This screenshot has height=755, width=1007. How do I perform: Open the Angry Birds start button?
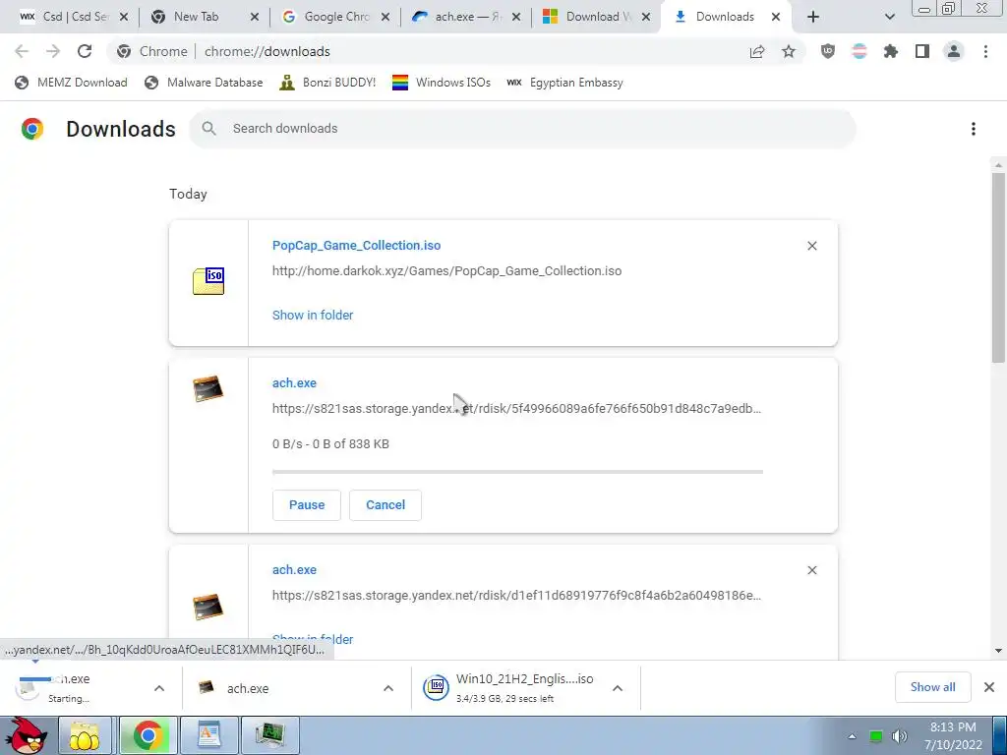(26, 735)
